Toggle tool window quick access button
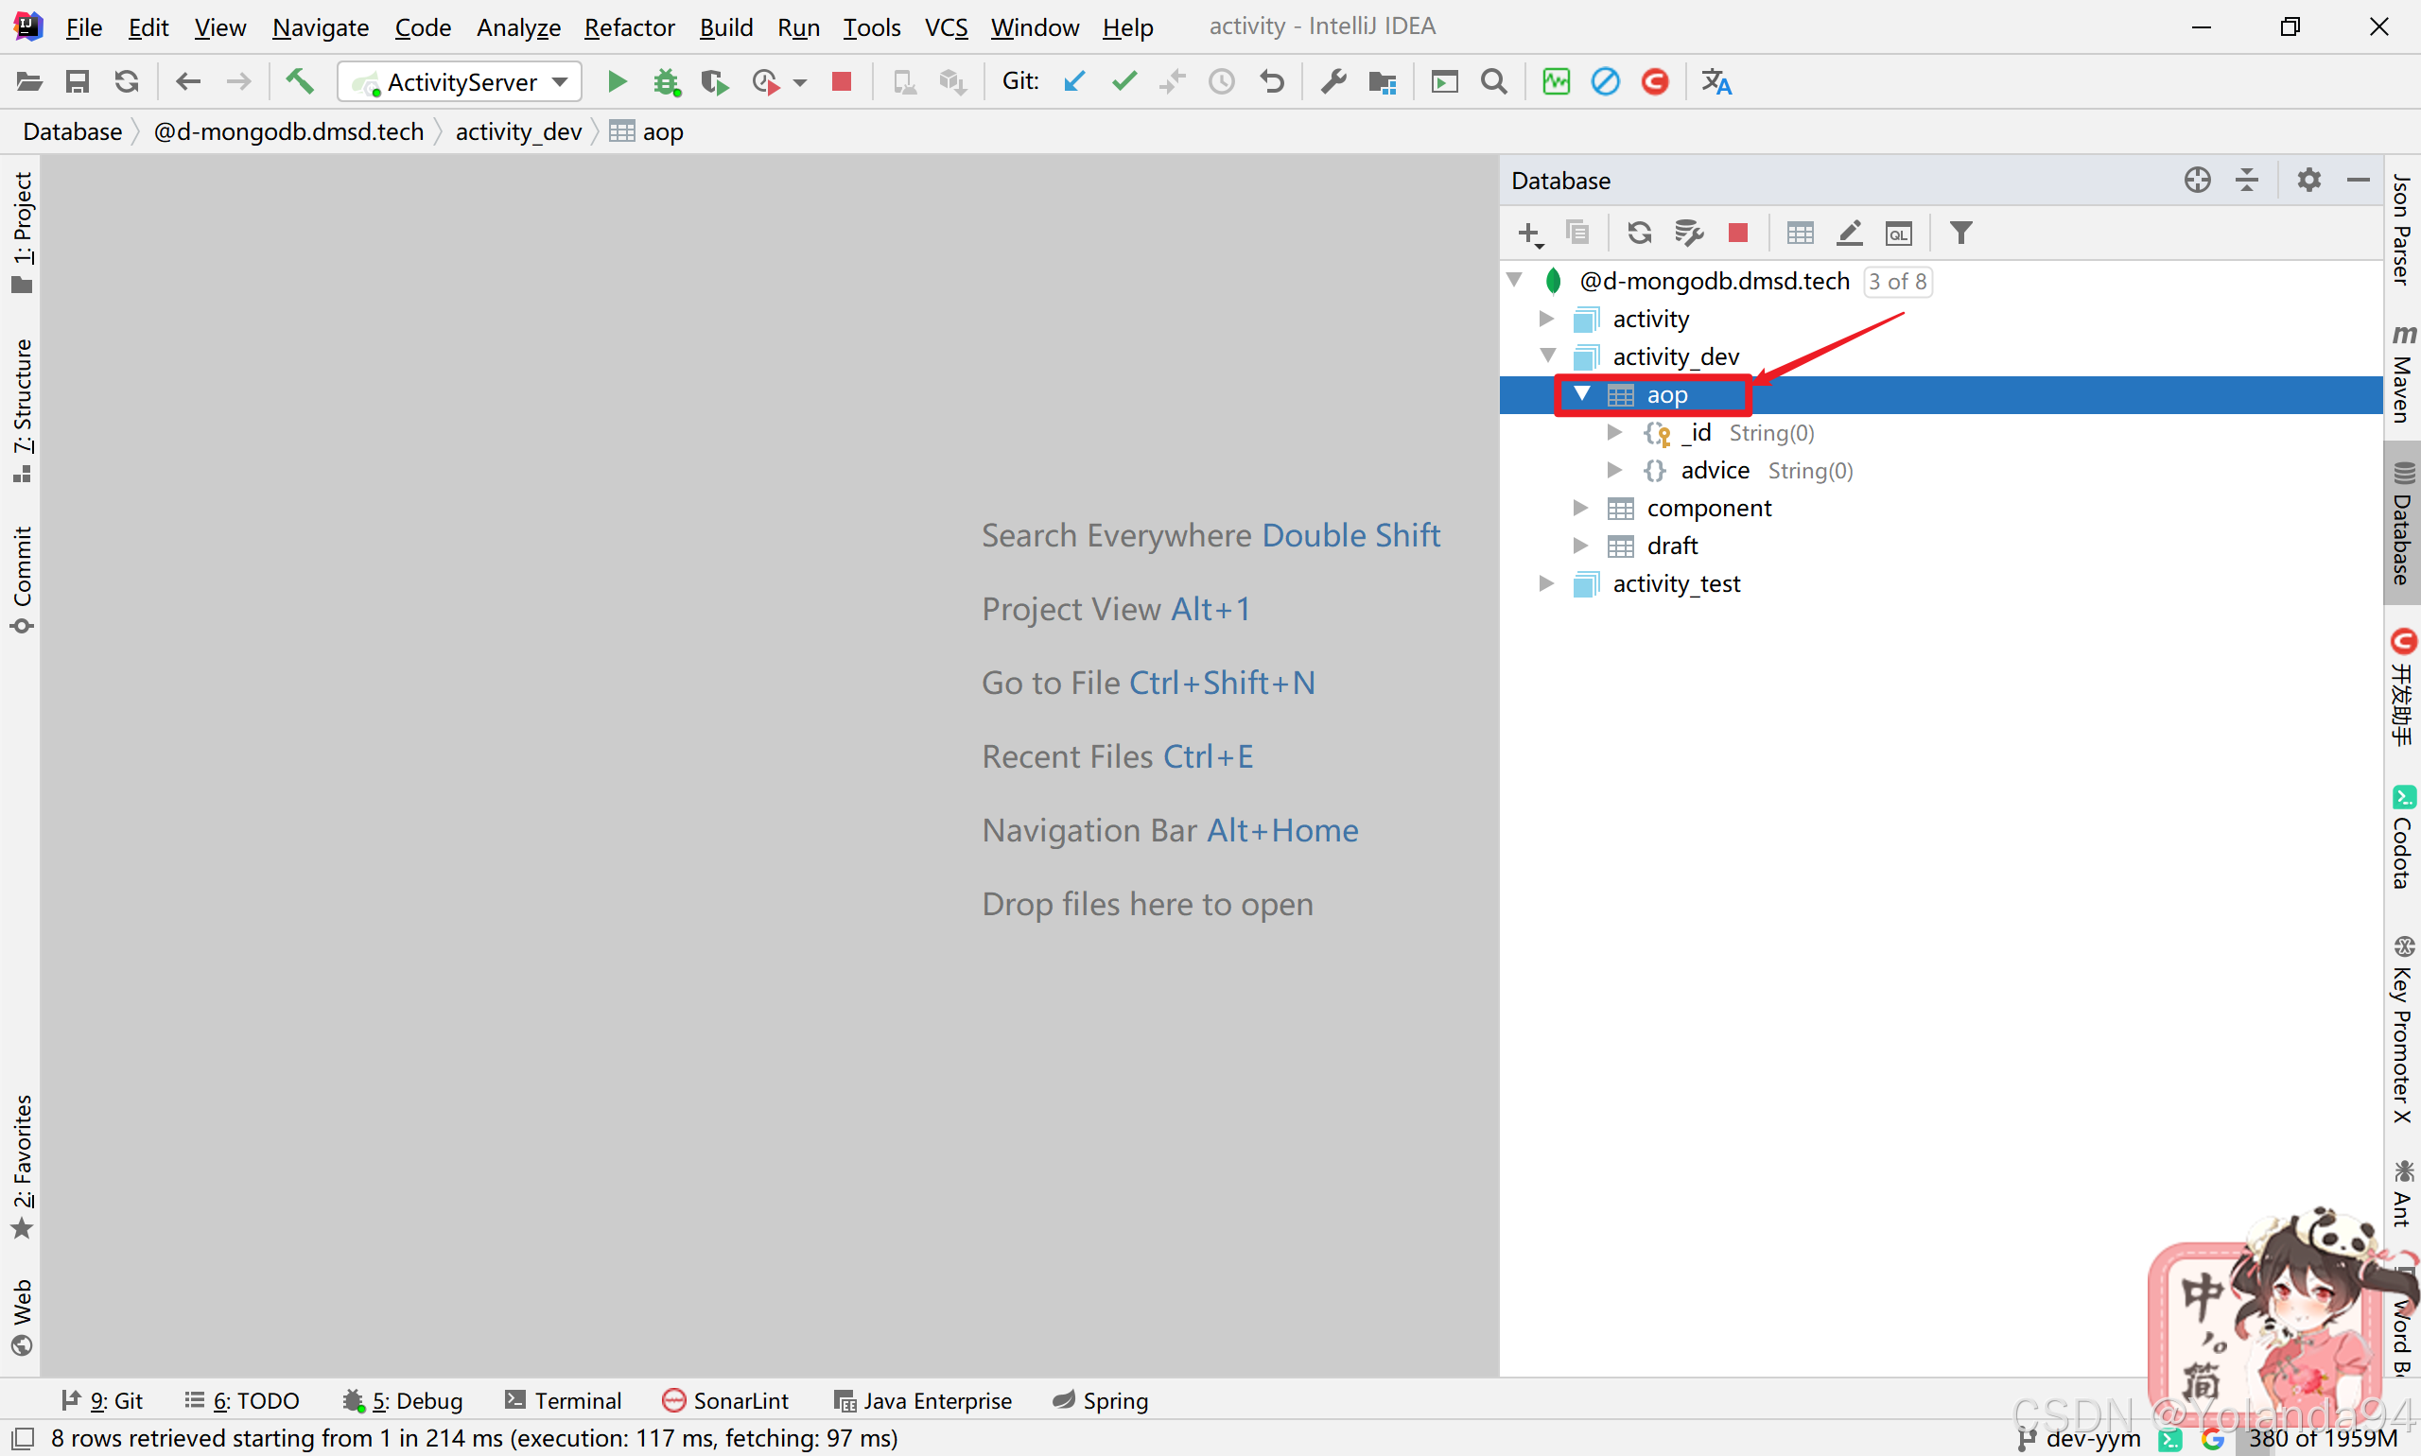The image size is (2421, 1456). point(22,1438)
